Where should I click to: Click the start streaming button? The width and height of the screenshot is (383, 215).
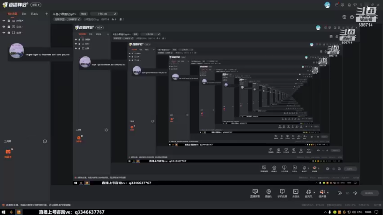pyautogui.click(x=370, y=193)
